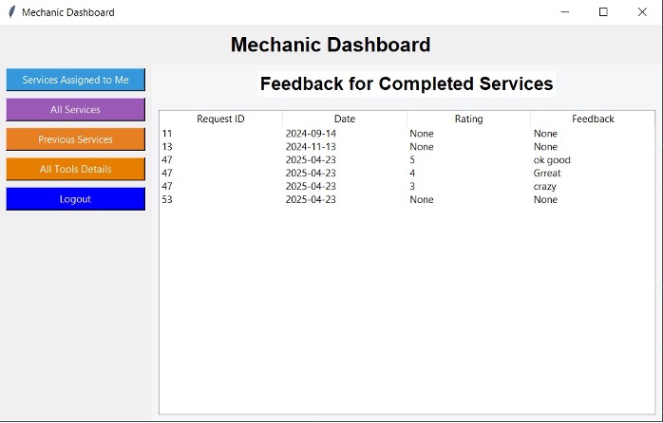This screenshot has height=423, width=663.
Task: Click the blue Logout button
Action: click(x=75, y=199)
